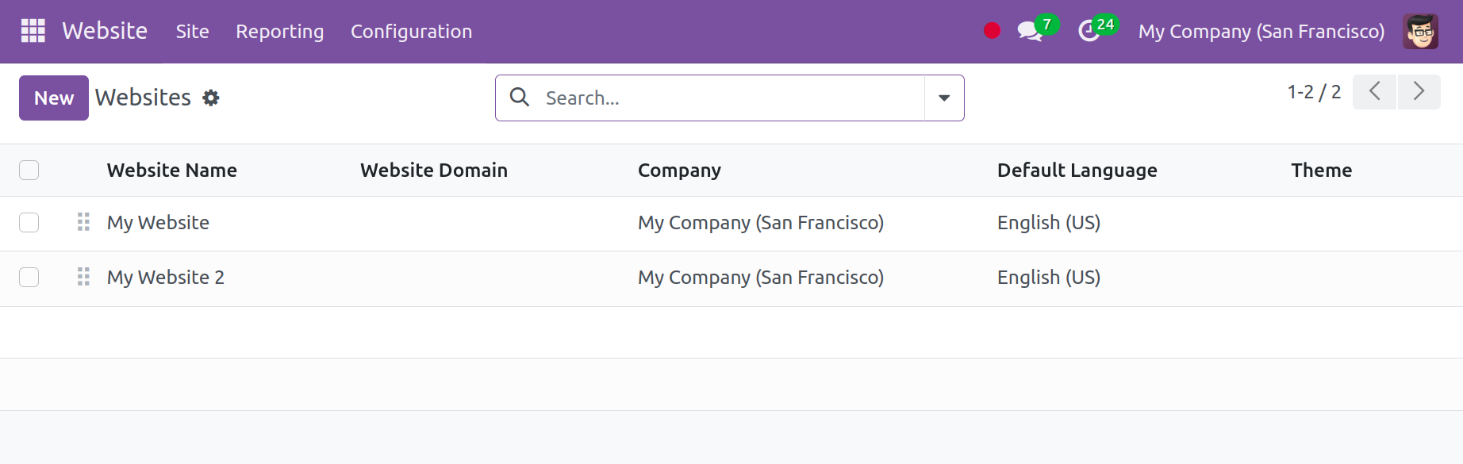1463x464 pixels.
Task: Open the company switcher My Company (San Francisco)
Action: [x=1261, y=31]
